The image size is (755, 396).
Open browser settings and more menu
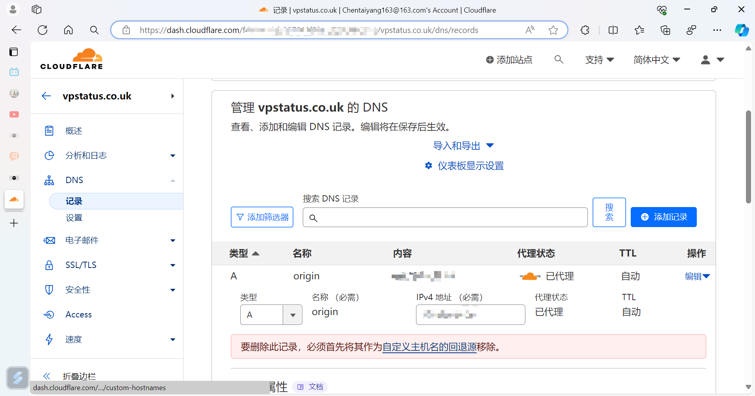717,30
